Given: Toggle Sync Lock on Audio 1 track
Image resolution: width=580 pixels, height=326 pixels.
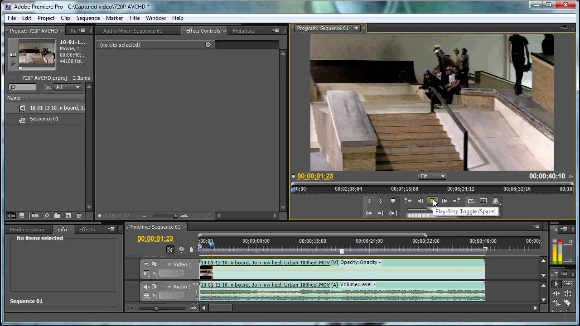Looking at the screenshot, I should [x=154, y=287].
